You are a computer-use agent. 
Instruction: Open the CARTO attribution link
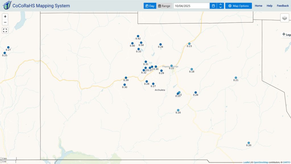click(x=286, y=162)
